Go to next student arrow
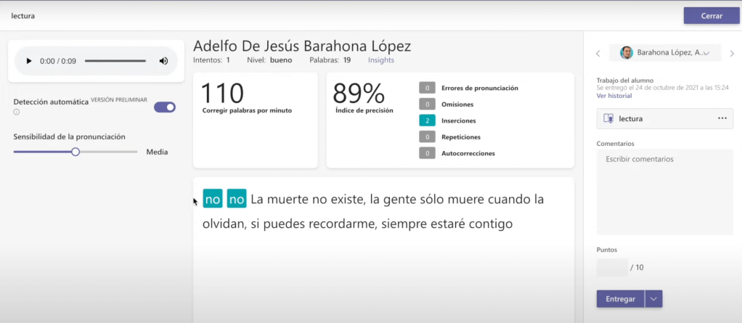Screen dimensions: 742x323 click(732, 53)
